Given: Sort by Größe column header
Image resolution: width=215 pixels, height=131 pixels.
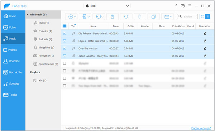Looking at the screenshot, I should point(130,26).
